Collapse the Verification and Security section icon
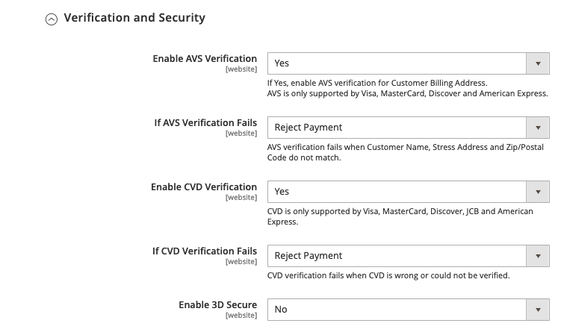The image size is (561, 332). coord(51,19)
